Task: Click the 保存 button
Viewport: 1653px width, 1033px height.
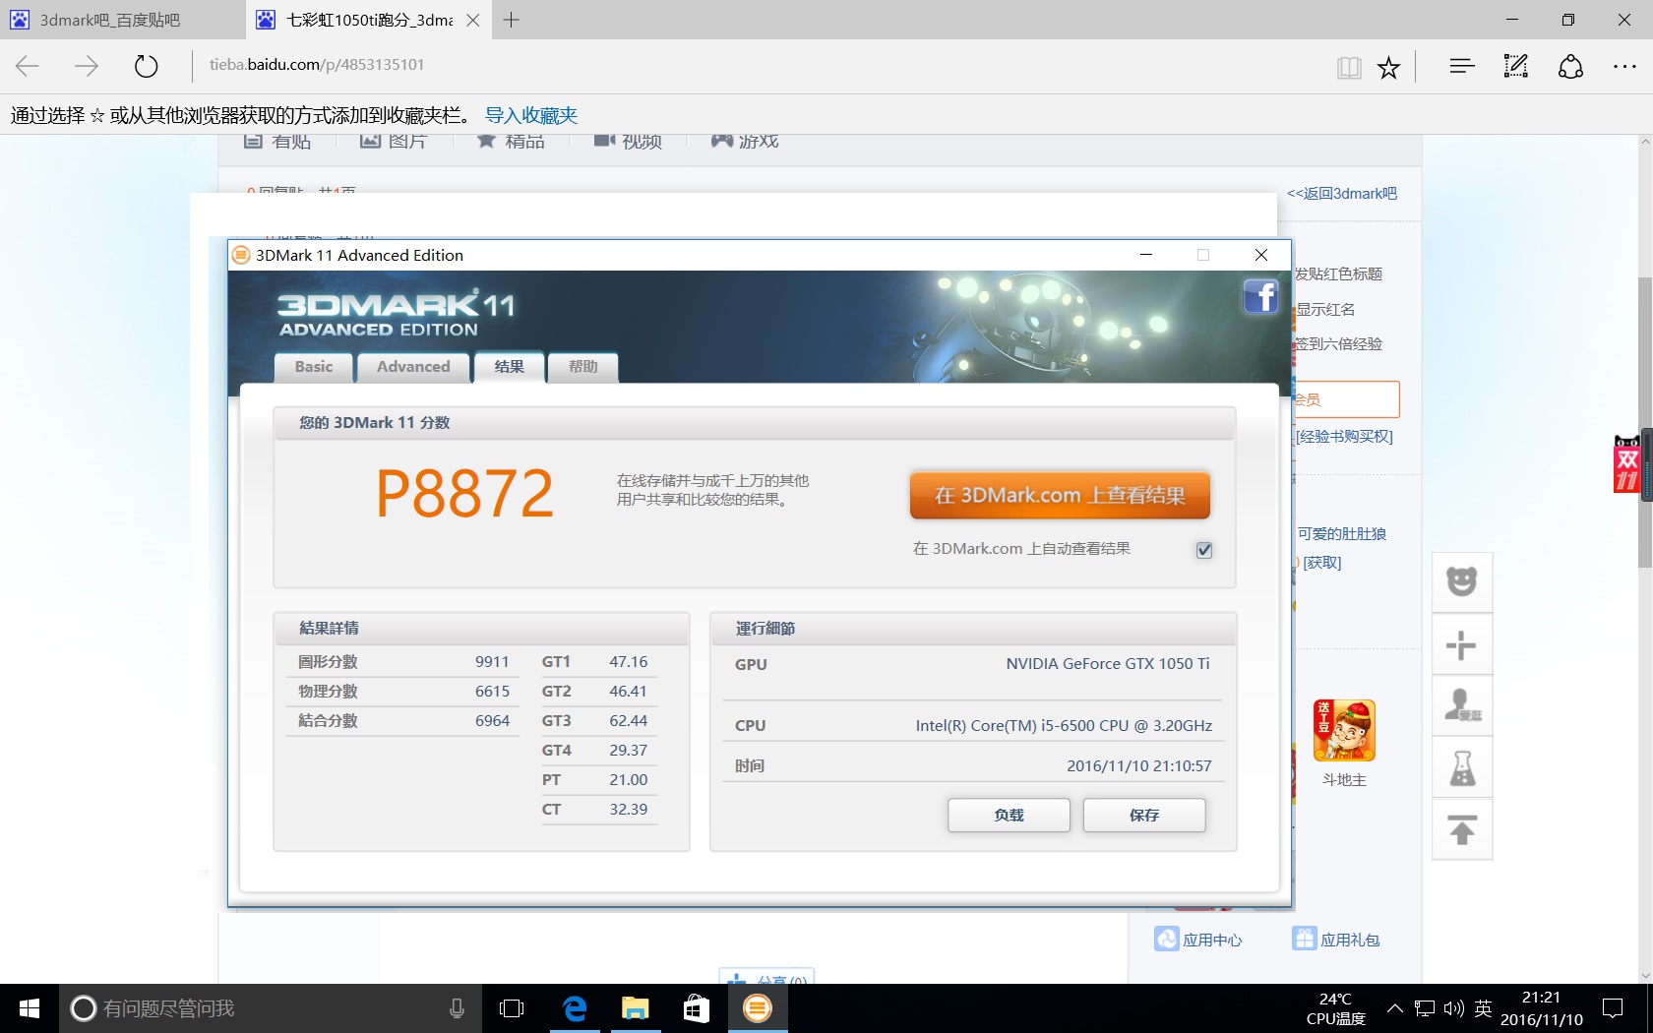Action: pos(1144,816)
